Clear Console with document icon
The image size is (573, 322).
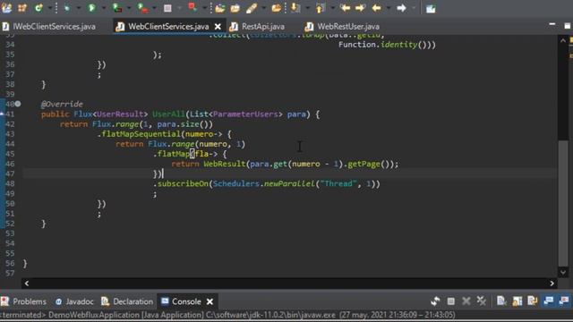[x=501, y=301]
